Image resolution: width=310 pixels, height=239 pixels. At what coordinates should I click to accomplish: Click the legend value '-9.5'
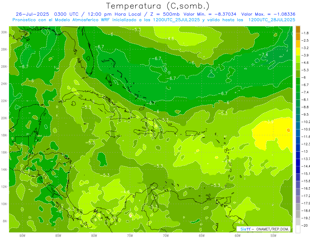pyautogui.click(x=305, y=114)
